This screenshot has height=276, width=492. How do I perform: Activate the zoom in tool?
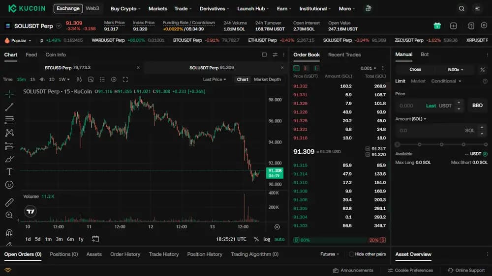[x=9, y=215]
